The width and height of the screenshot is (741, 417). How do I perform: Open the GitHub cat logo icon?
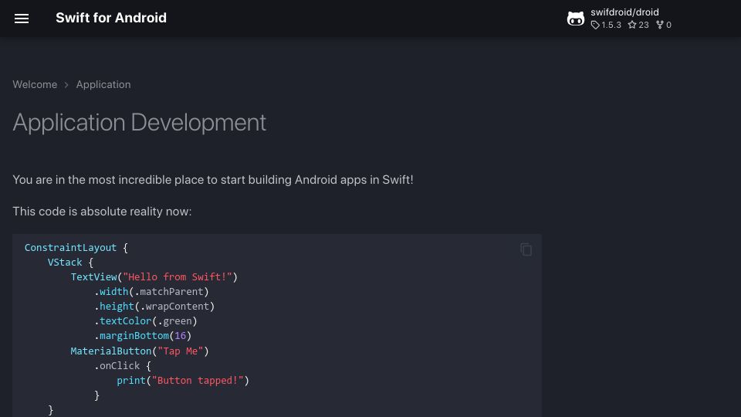point(576,19)
